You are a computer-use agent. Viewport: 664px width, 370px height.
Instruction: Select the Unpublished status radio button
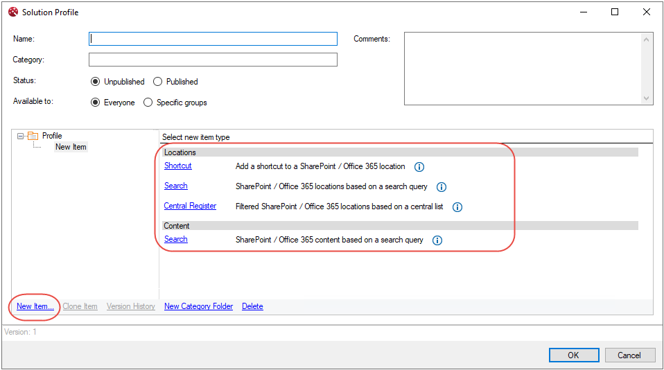96,82
